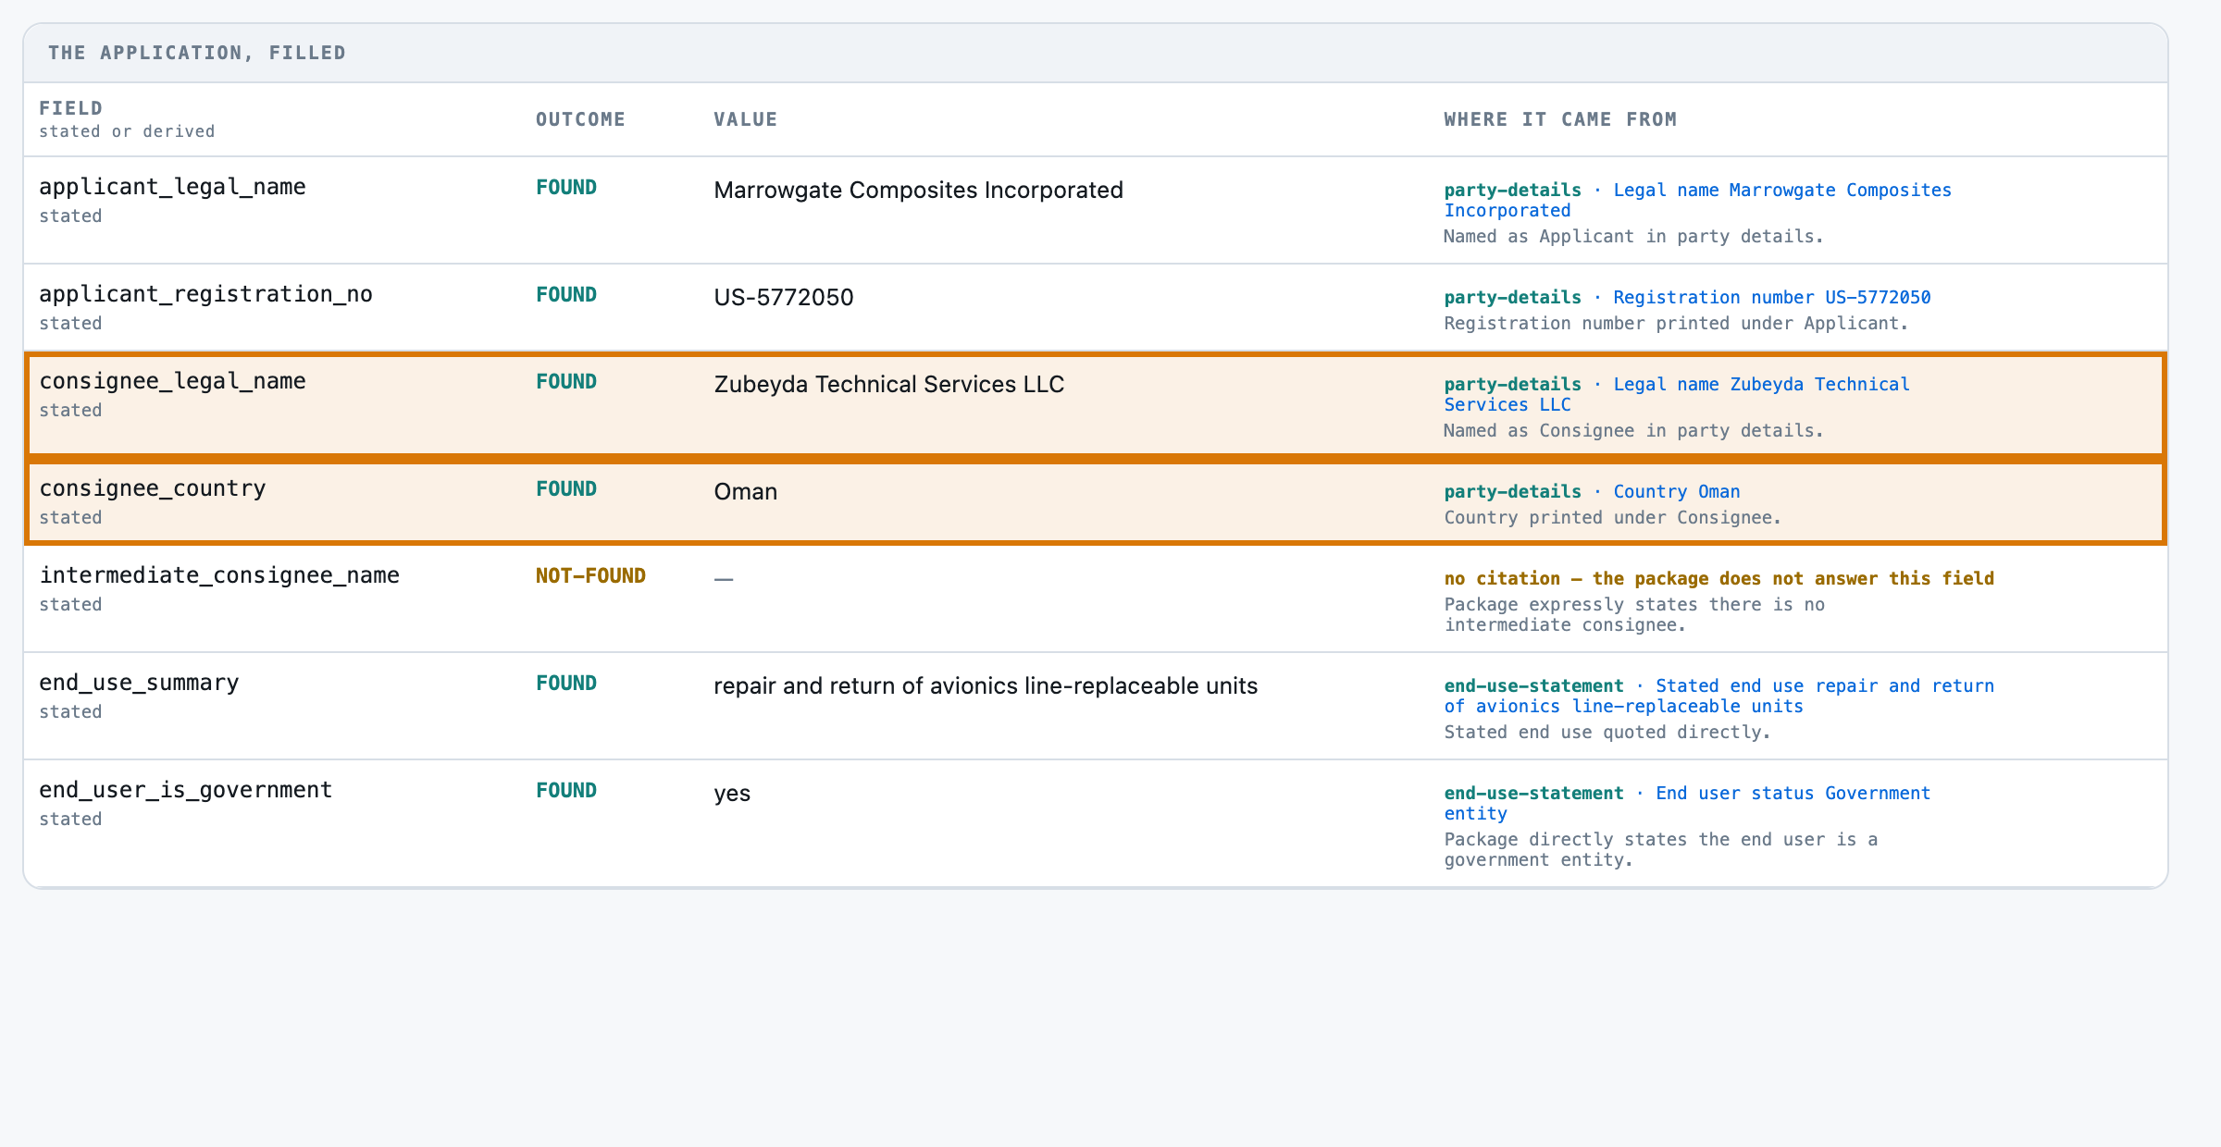Click the highlighted consignee_legal_name row
Image resolution: width=2221 pixels, height=1147 pixels.
click(x=1096, y=405)
